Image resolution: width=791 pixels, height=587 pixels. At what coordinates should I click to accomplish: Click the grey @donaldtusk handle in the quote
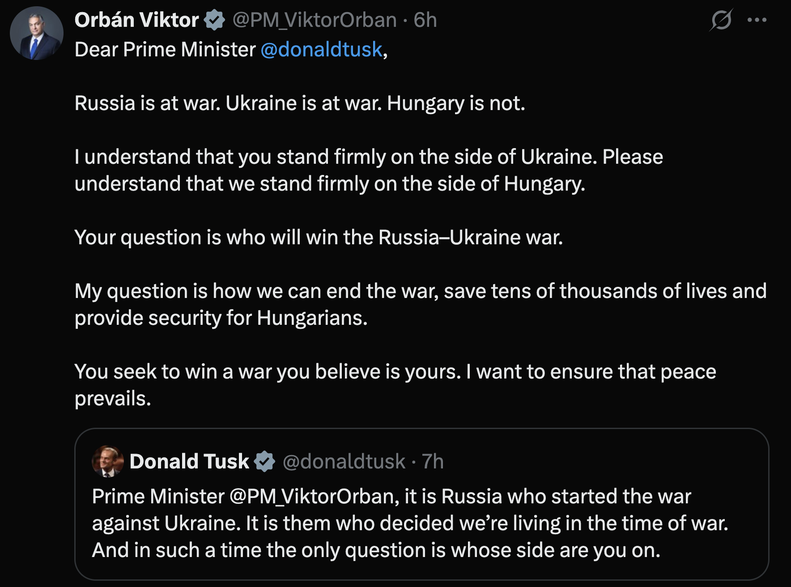click(344, 461)
